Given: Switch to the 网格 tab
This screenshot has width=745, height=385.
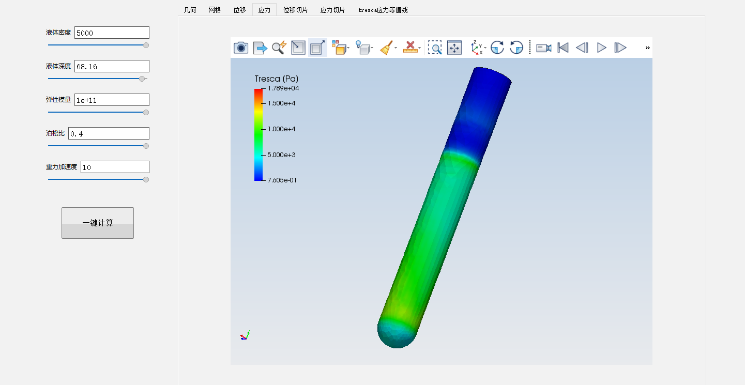Looking at the screenshot, I should click(215, 9).
